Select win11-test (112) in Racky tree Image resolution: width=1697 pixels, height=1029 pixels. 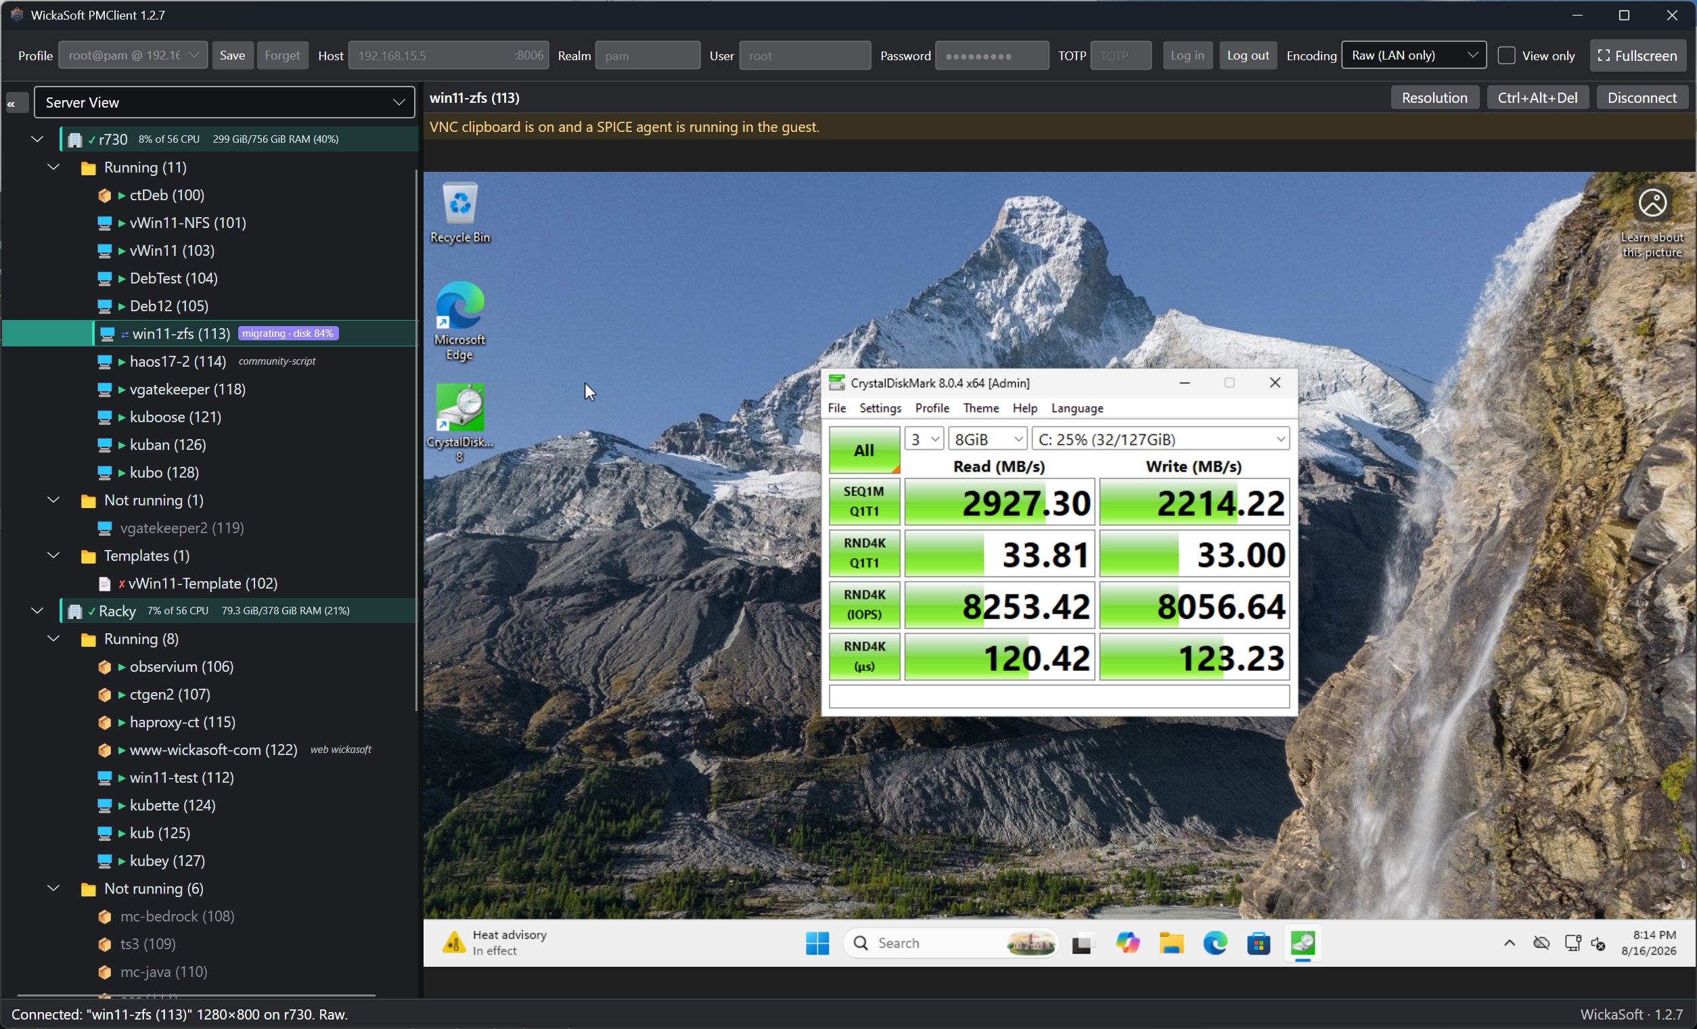tap(182, 777)
